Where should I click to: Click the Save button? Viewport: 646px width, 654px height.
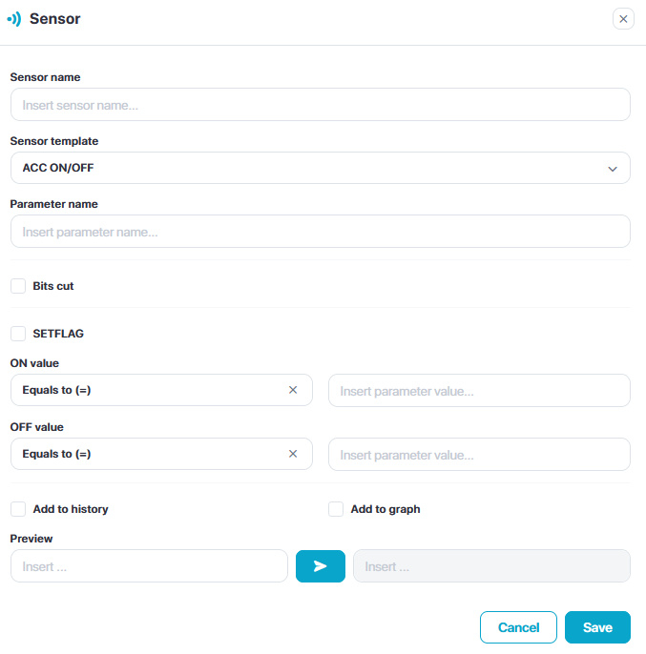597,627
